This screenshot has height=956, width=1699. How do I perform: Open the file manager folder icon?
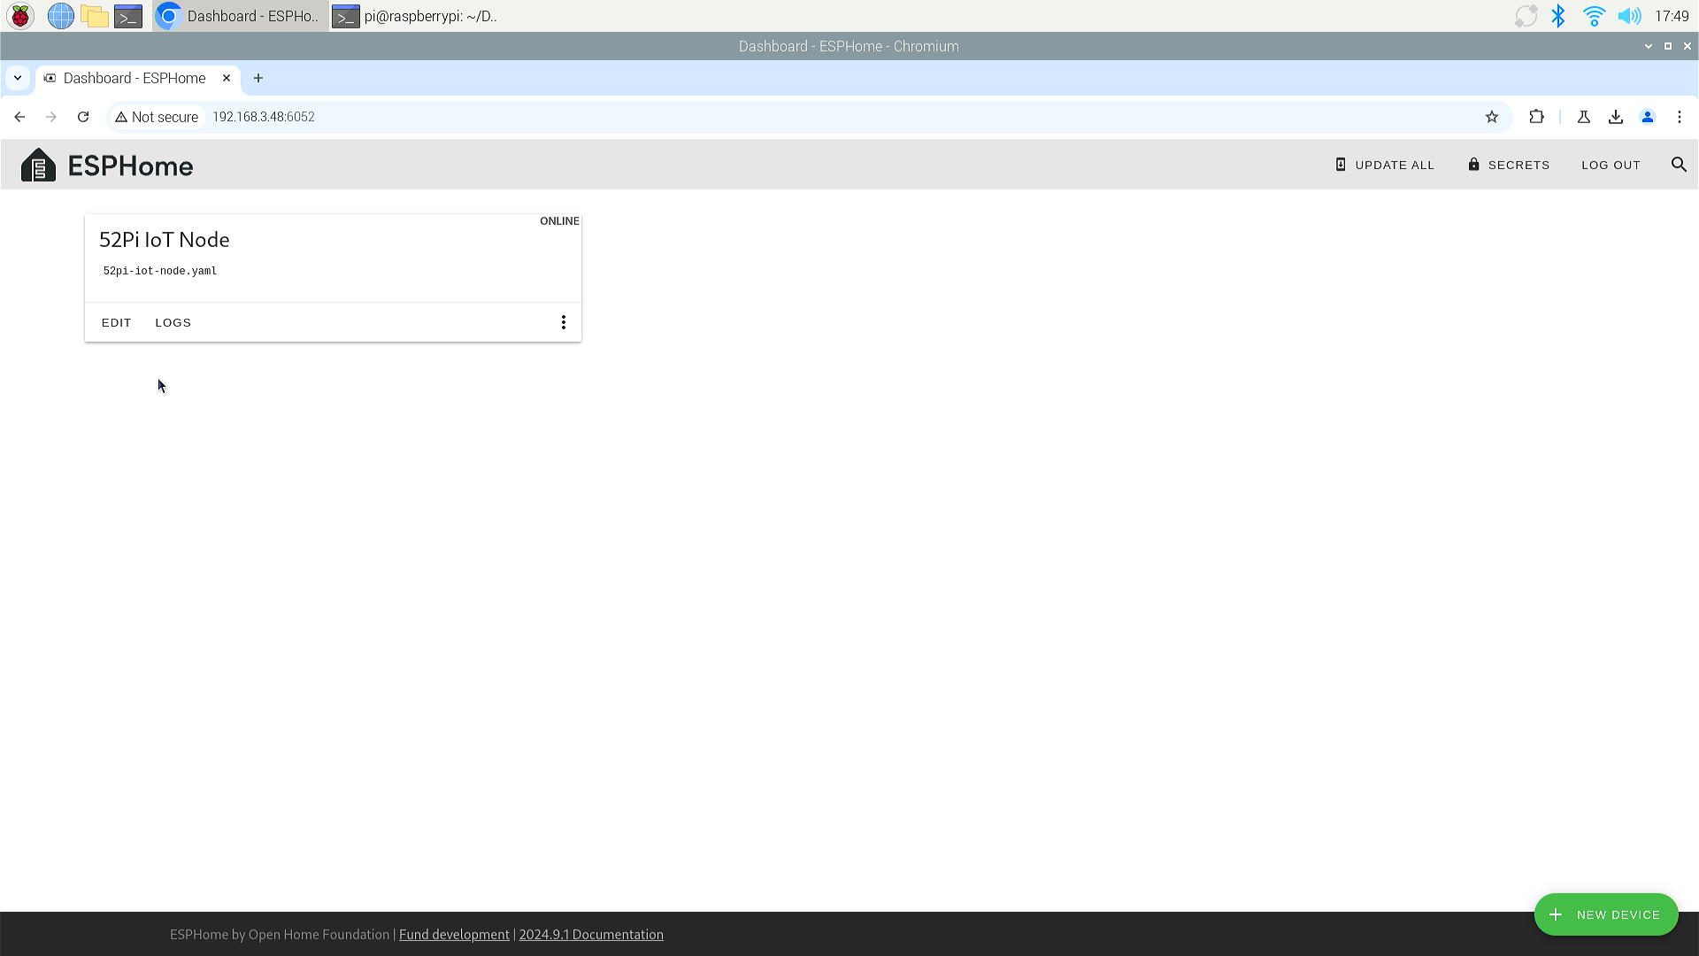click(x=95, y=16)
